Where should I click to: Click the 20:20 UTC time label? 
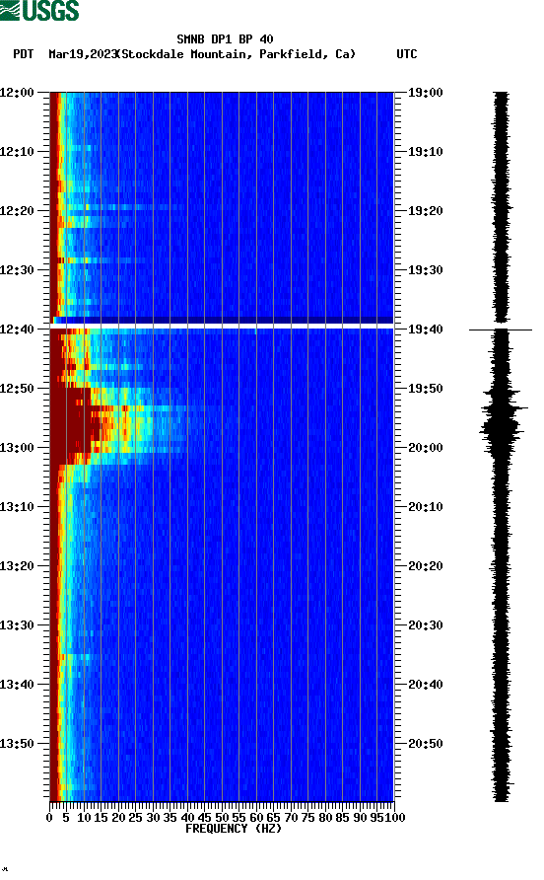[426, 566]
